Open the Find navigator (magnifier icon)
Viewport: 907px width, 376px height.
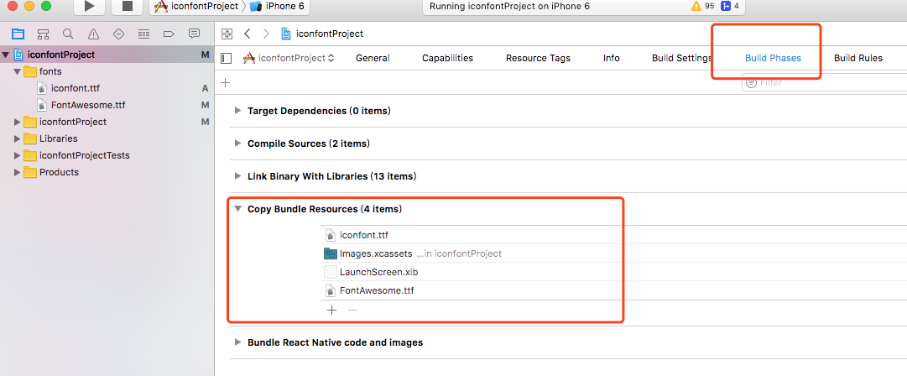click(68, 34)
